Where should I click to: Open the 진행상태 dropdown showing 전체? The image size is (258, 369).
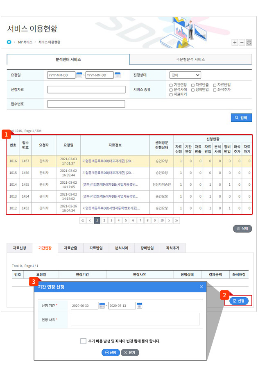tap(185, 75)
